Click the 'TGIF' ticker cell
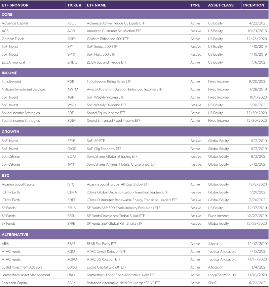 coord(71,97)
